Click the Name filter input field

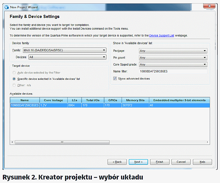pyautogui.click(x=173, y=71)
